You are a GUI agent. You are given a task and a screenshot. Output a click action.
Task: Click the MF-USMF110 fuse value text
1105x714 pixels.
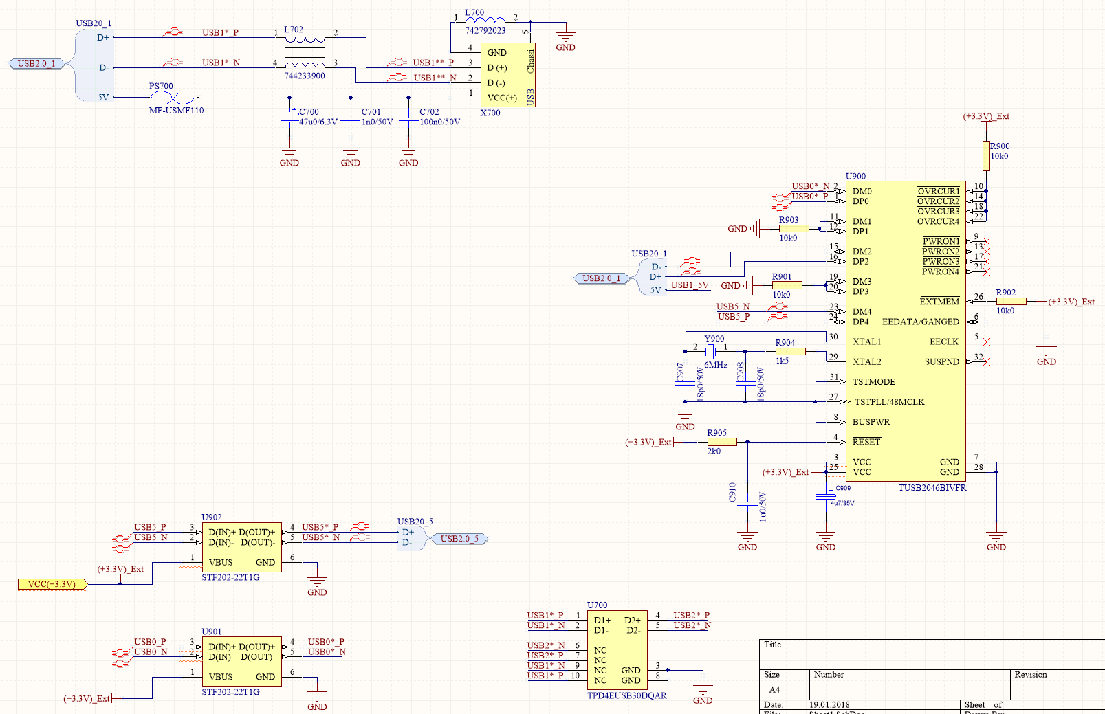tap(177, 111)
